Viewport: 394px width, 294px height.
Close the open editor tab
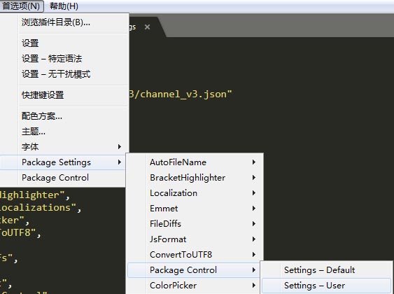tap(147, 27)
